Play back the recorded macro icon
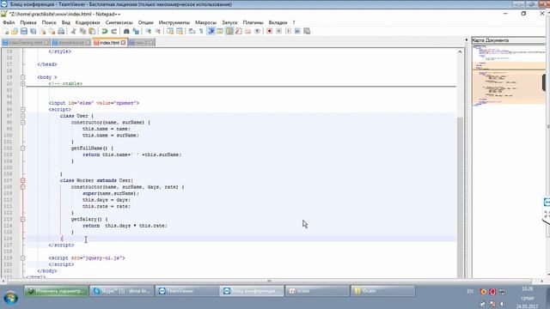This screenshot has width=550, height=309. (x=288, y=31)
